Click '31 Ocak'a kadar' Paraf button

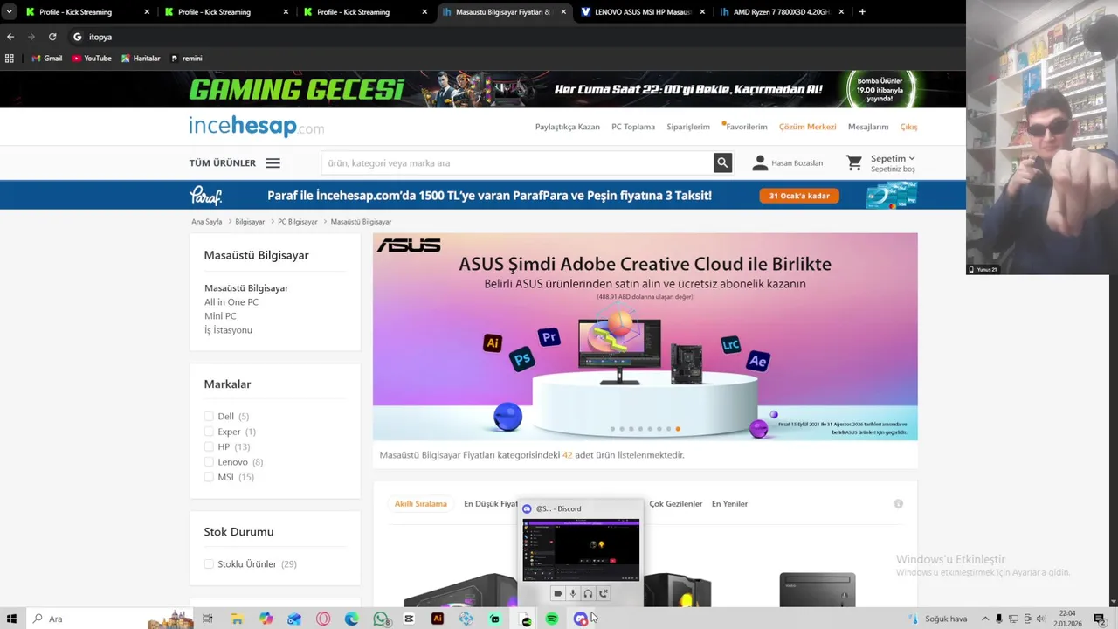click(799, 196)
